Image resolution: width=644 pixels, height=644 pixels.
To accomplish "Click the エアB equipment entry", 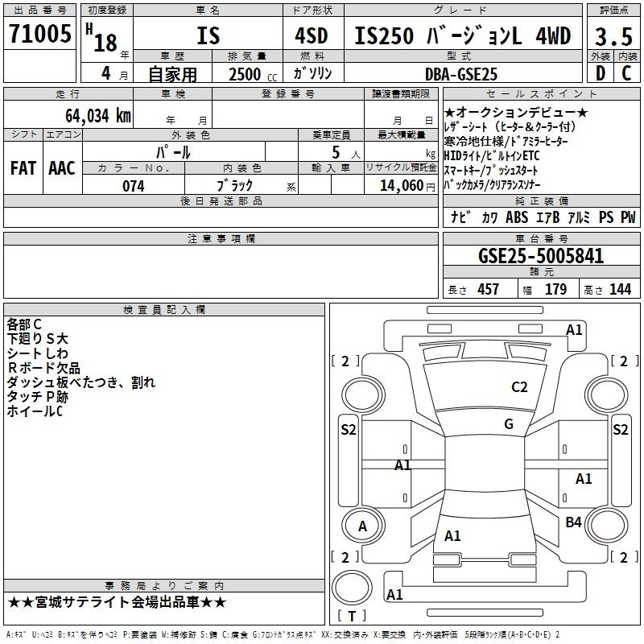I will 548,217.
